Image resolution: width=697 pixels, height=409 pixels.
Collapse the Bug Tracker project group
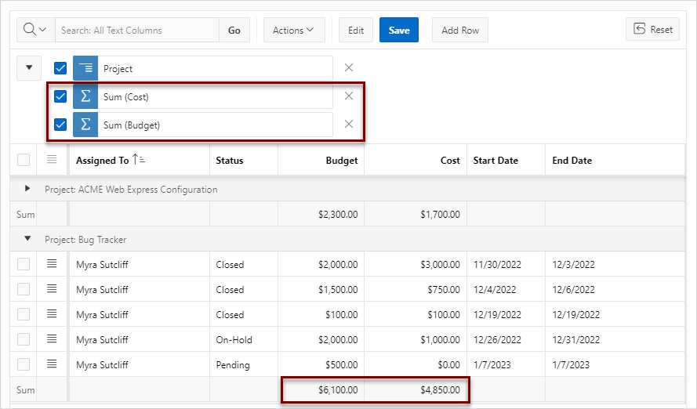click(x=27, y=238)
